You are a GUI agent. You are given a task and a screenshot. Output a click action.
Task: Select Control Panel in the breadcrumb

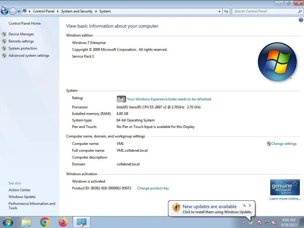44,11
